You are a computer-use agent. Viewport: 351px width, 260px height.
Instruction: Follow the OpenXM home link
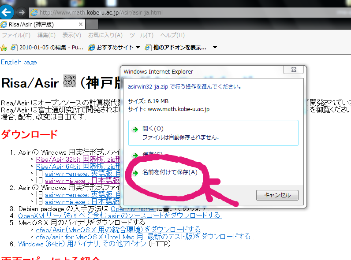133,209
